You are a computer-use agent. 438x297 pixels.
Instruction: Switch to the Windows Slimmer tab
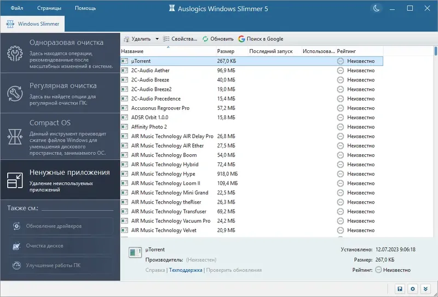click(x=33, y=24)
